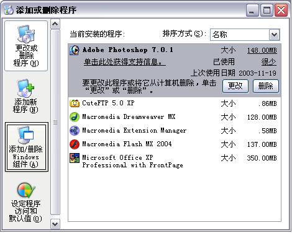Click the Macromedia Dreamweaver MX icon
292x233 pixels.
(x=75, y=117)
